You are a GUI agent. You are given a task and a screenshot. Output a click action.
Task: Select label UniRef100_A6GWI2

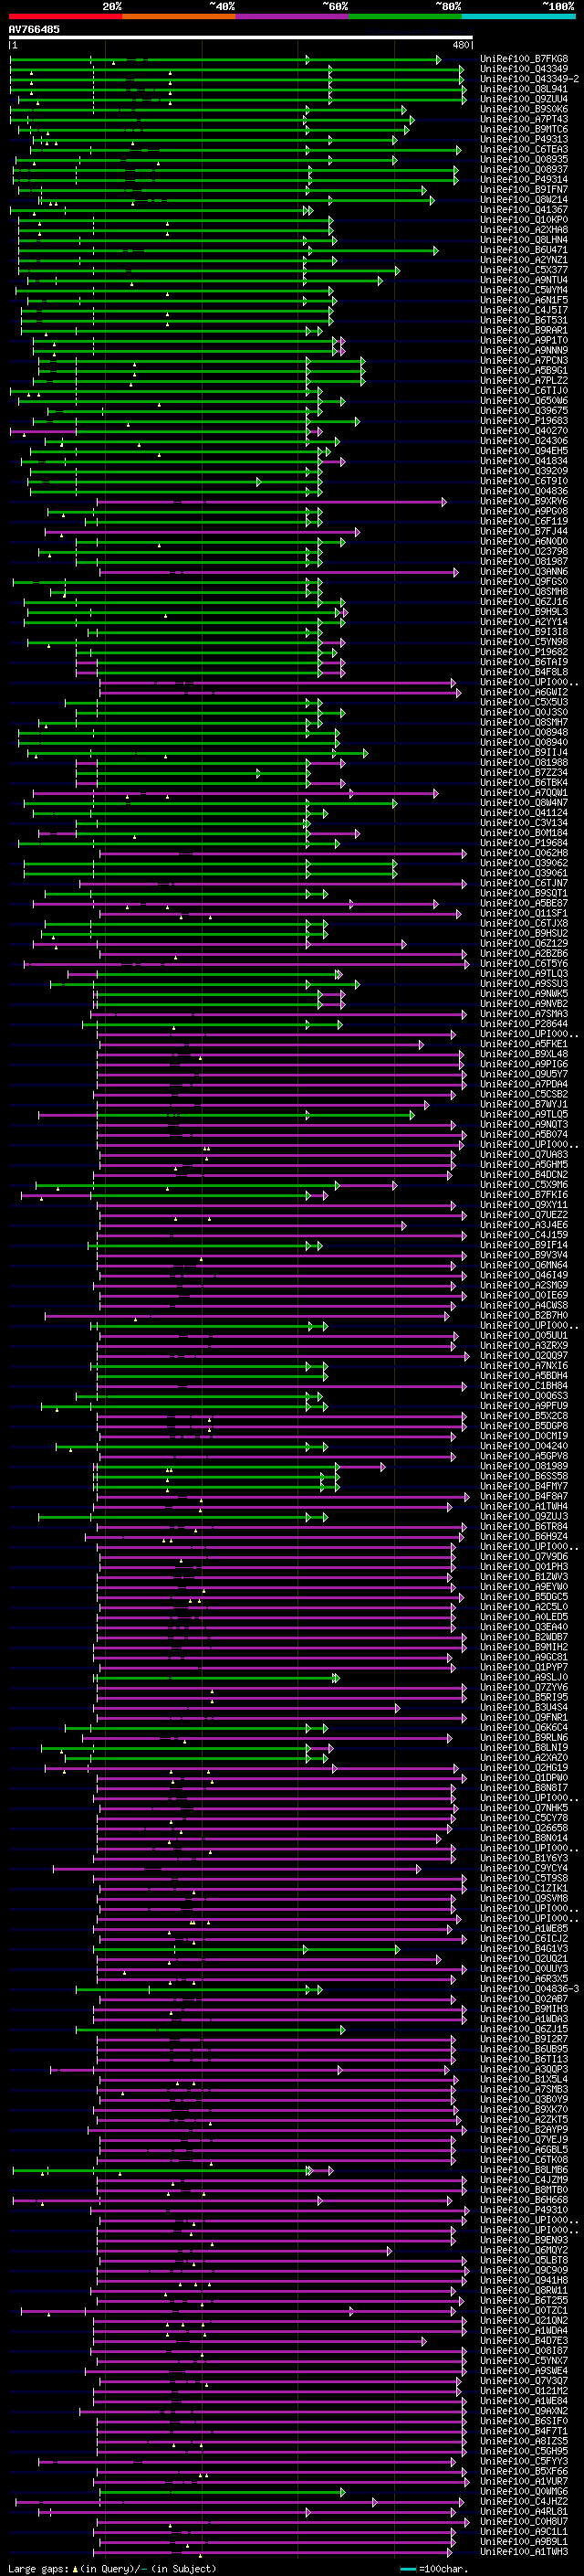(524, 692)
